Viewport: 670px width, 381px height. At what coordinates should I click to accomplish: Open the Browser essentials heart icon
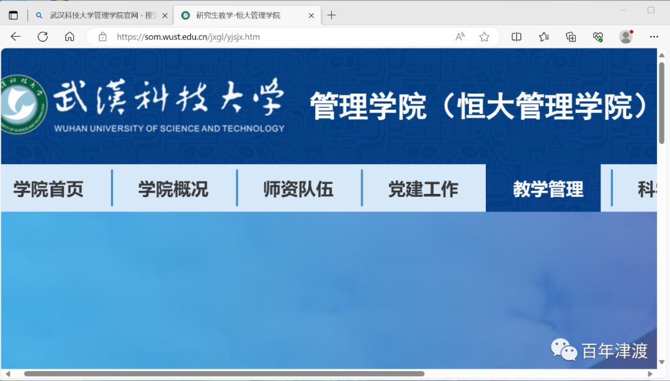[x=598, y=37]
